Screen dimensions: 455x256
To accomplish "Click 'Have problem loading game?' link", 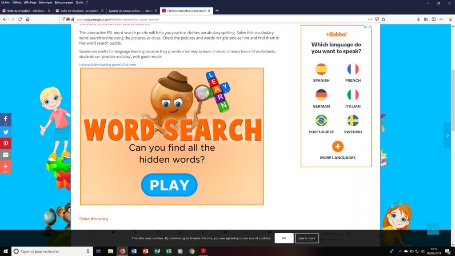I will coord(108,64).
